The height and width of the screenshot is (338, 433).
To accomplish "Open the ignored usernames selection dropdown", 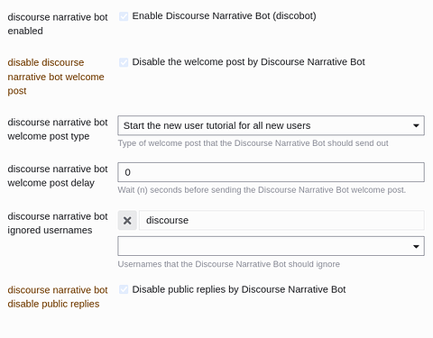I will 271,246.
